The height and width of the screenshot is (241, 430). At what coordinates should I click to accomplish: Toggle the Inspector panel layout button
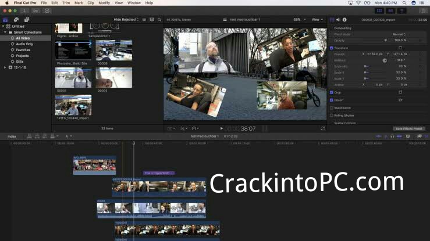tap(401, 11)
